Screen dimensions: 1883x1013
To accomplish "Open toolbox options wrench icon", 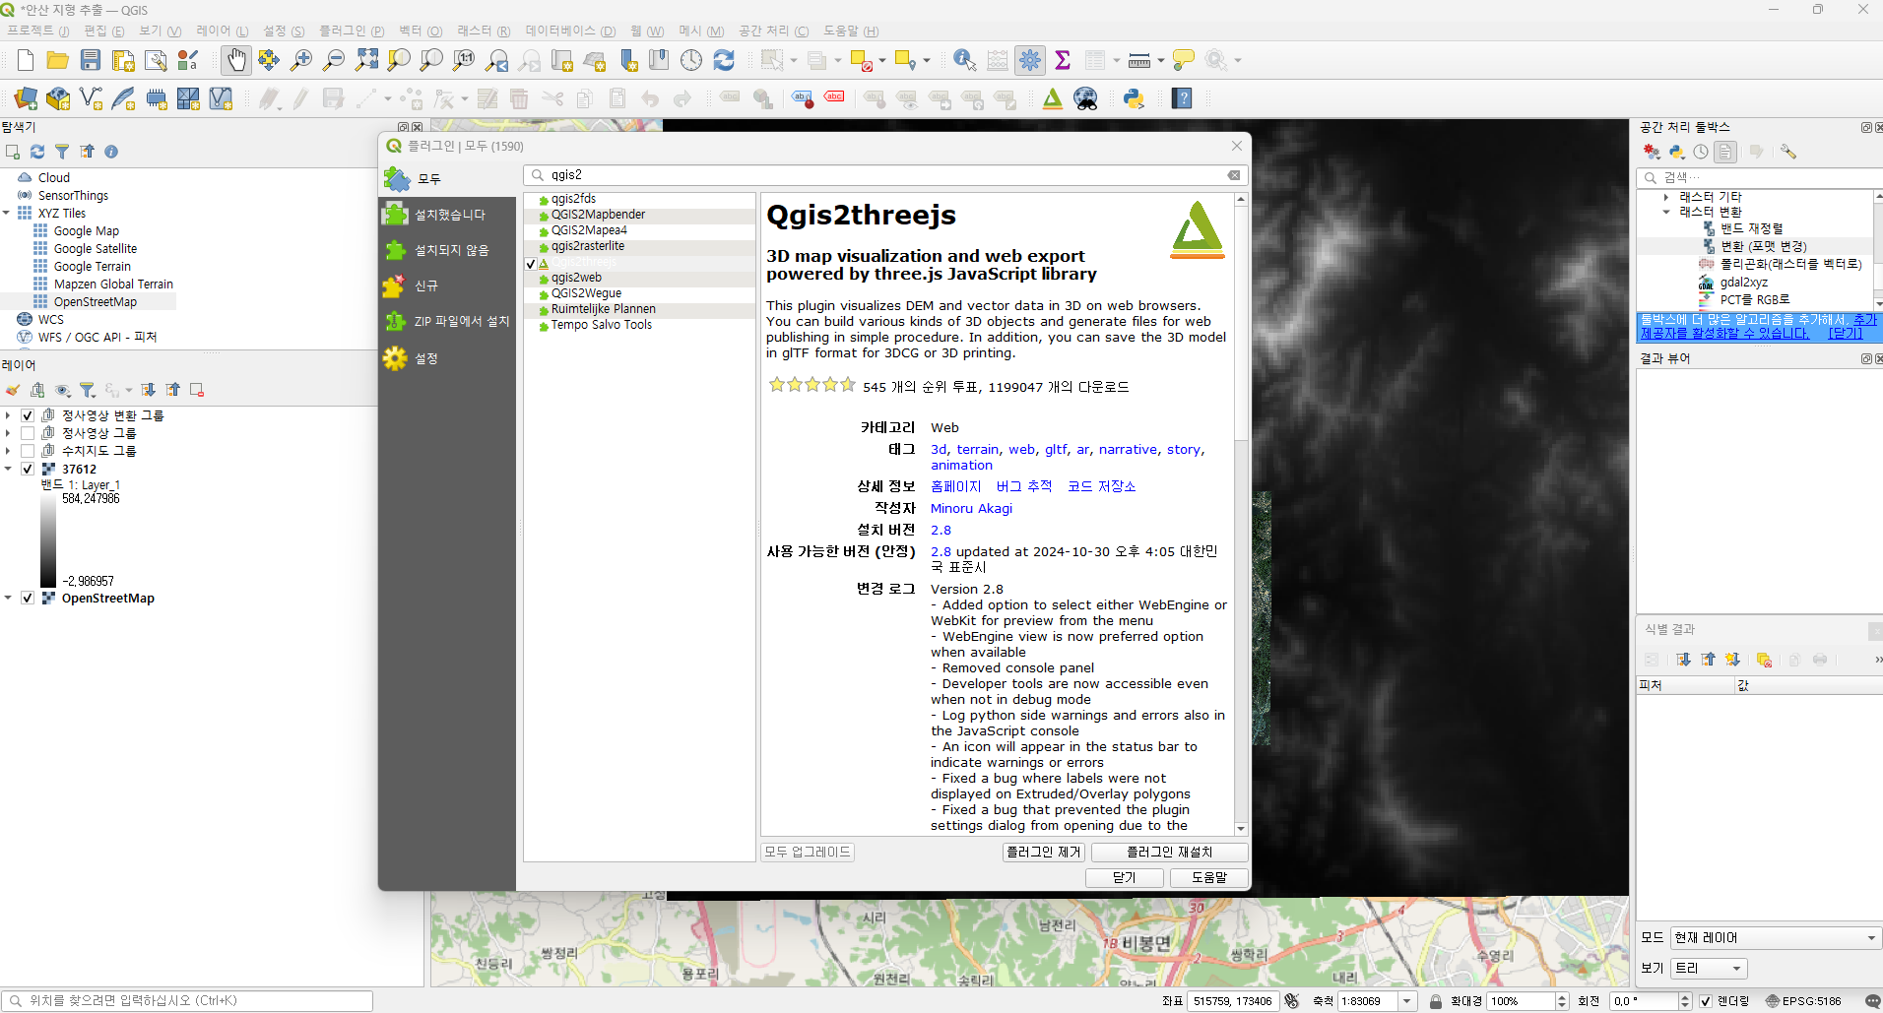I will (1788, 152).
